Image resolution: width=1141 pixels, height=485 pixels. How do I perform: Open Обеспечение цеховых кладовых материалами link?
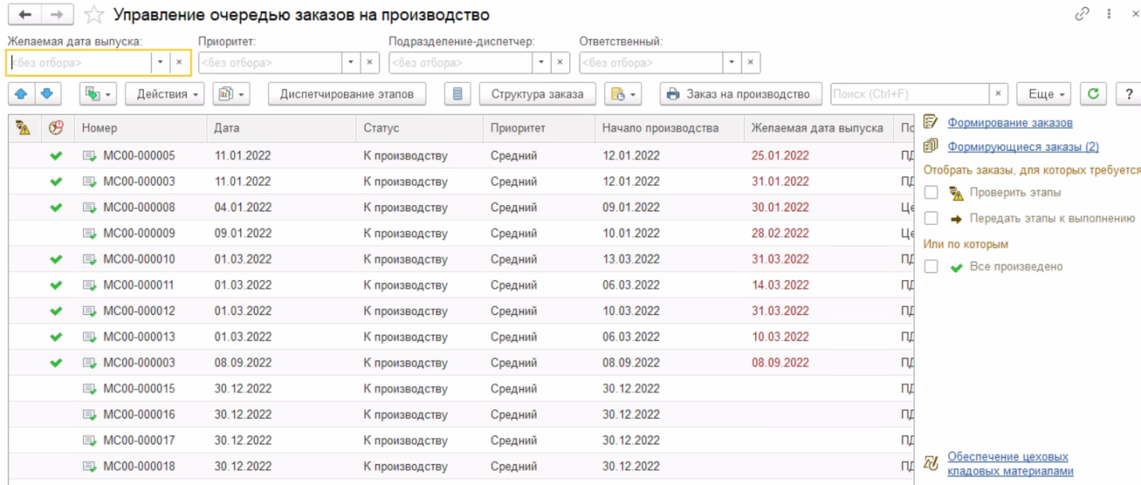pyautogui.click(x=1010, y=463)
